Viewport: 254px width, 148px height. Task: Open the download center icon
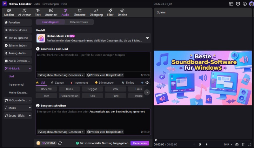click(x=244, y=4)
